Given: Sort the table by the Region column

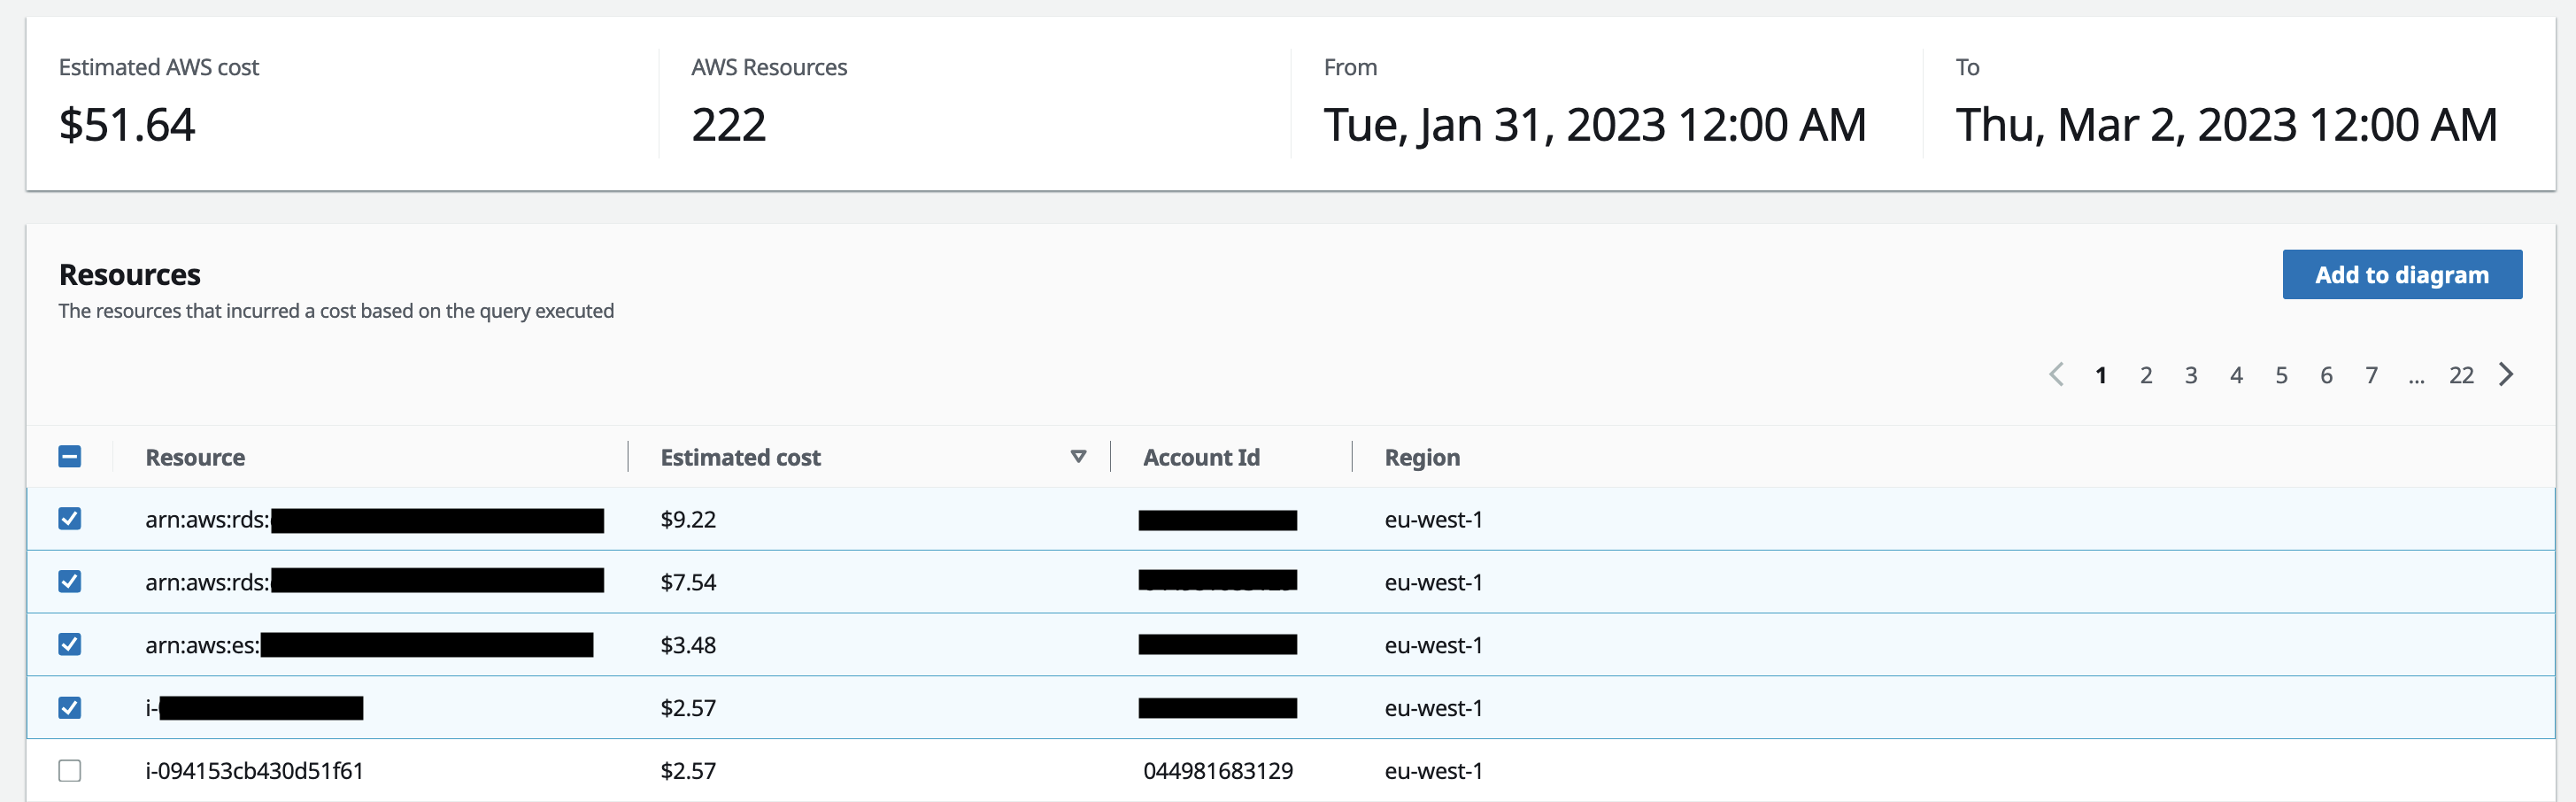Looking at the screenshot, I should pyautogui.click(x=1421, y=456).
